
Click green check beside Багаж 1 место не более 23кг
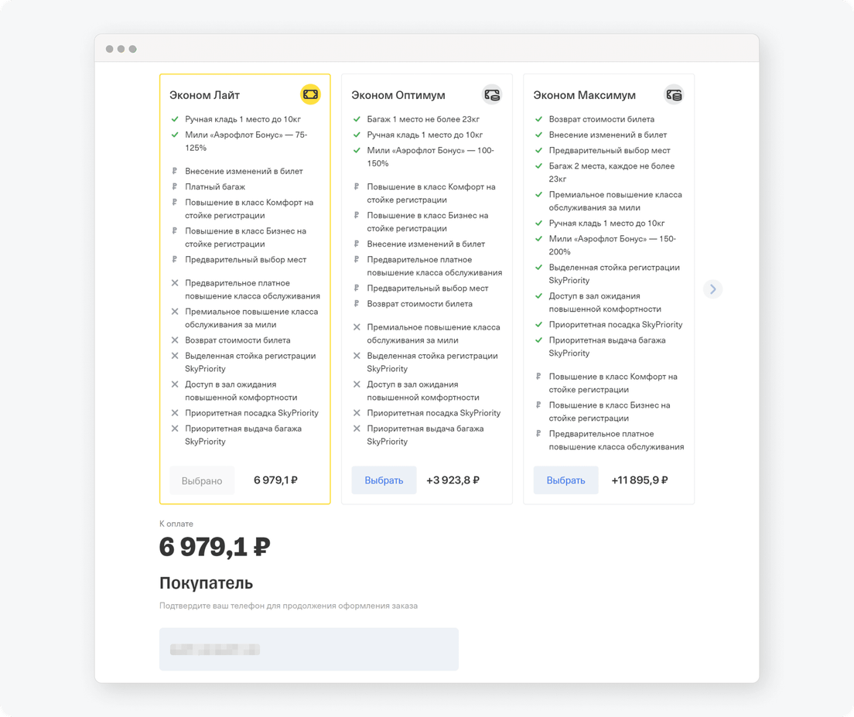pos(357,119)
